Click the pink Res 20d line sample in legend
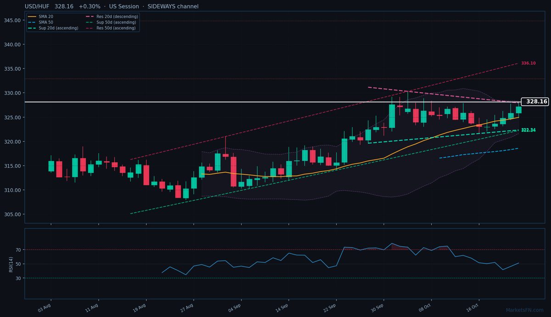This screenshot has height=317, width=551. (x=90, y=17)
